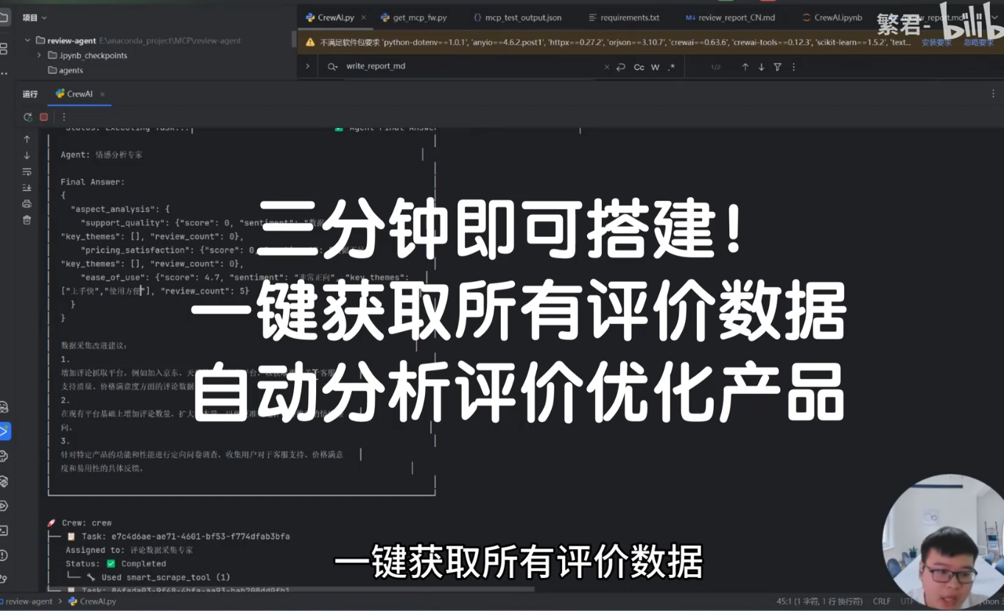Toggle regex search option
Screen dimensions: 1004x611
[671, 67]
